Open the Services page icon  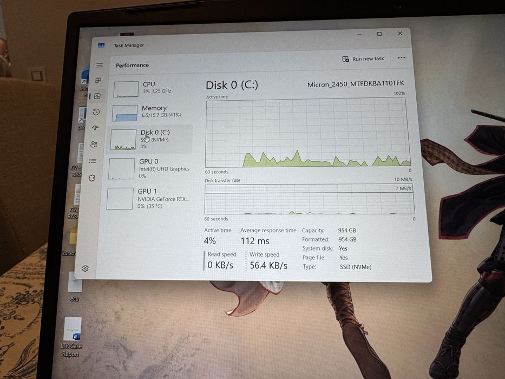(92, 178)
